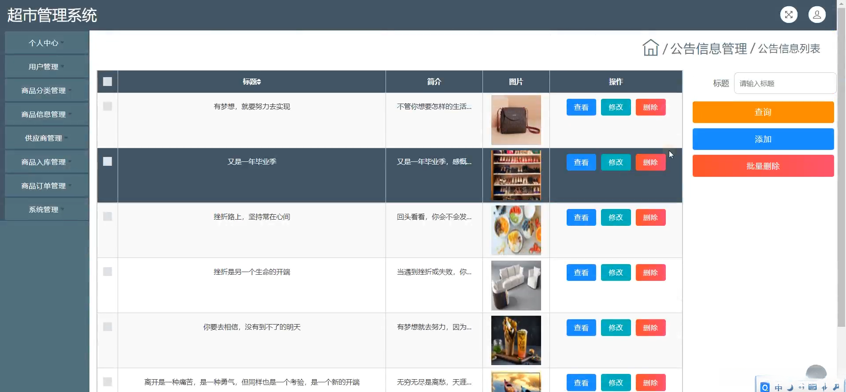View the 挫折是另一个生命的开端 announcement
This screenshot has width=846, height=392.
[x=581, y=273]
